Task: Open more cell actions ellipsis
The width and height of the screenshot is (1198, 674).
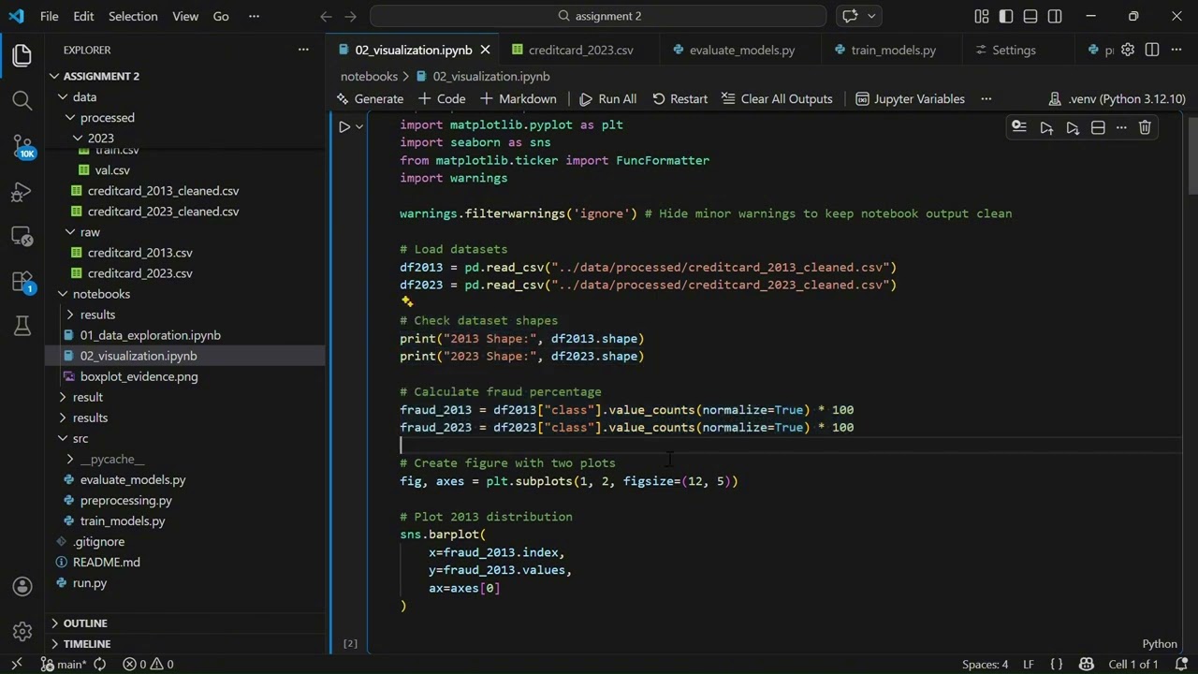Action: pos(1121,127)
